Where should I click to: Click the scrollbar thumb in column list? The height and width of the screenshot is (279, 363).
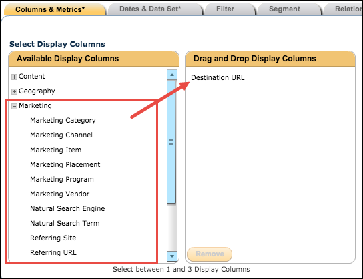coord(171,142)
